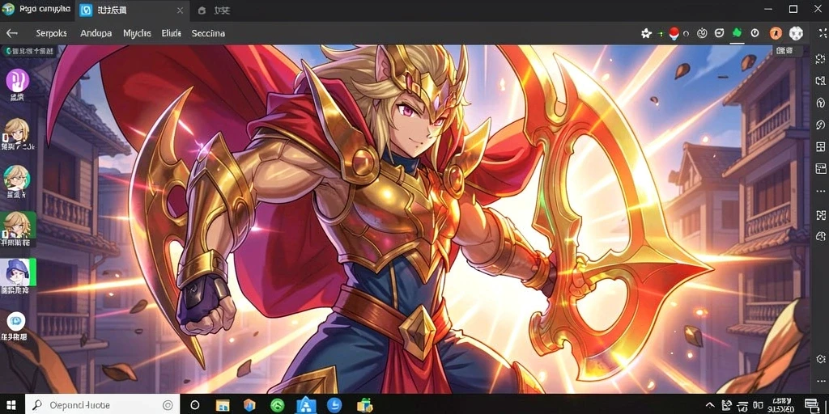The image size is (829, 414).
Task: Click the green clover toolbar icon
Action: coord(737,32)
